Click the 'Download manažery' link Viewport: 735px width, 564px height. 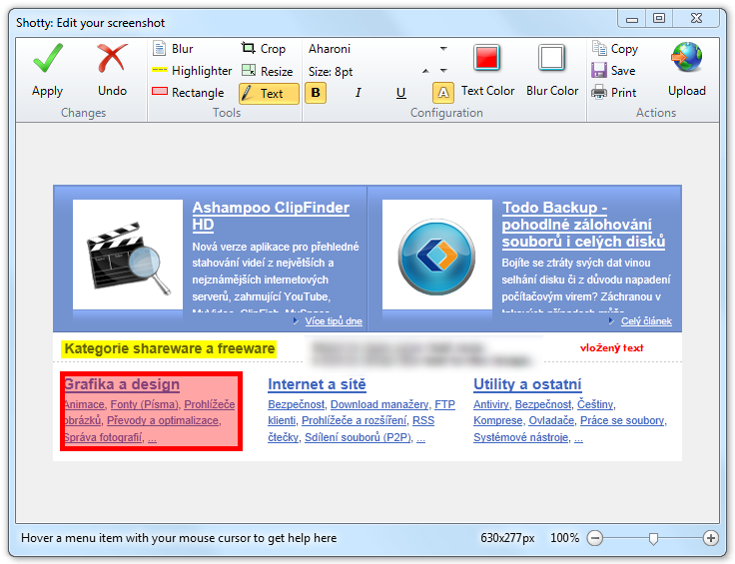379,404
